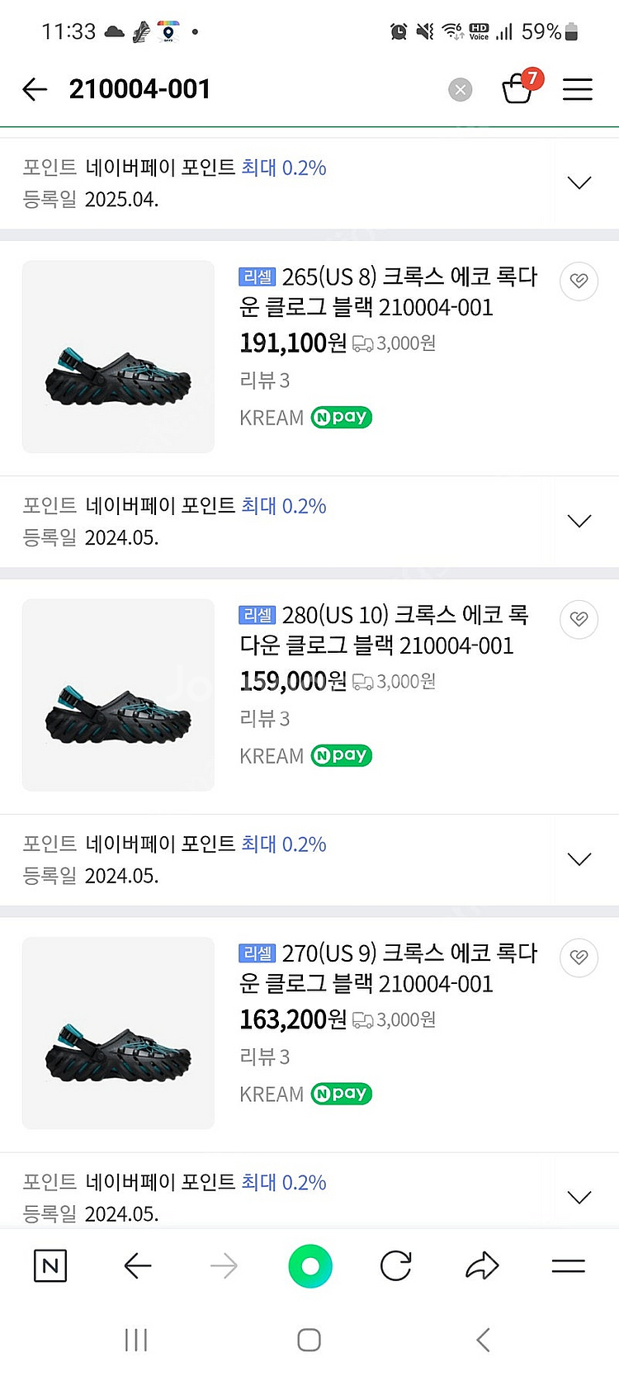619x1376 pixels.
Task: Toggle wishlist heart for 270(US 9) listing
Action: coord(579,958)
